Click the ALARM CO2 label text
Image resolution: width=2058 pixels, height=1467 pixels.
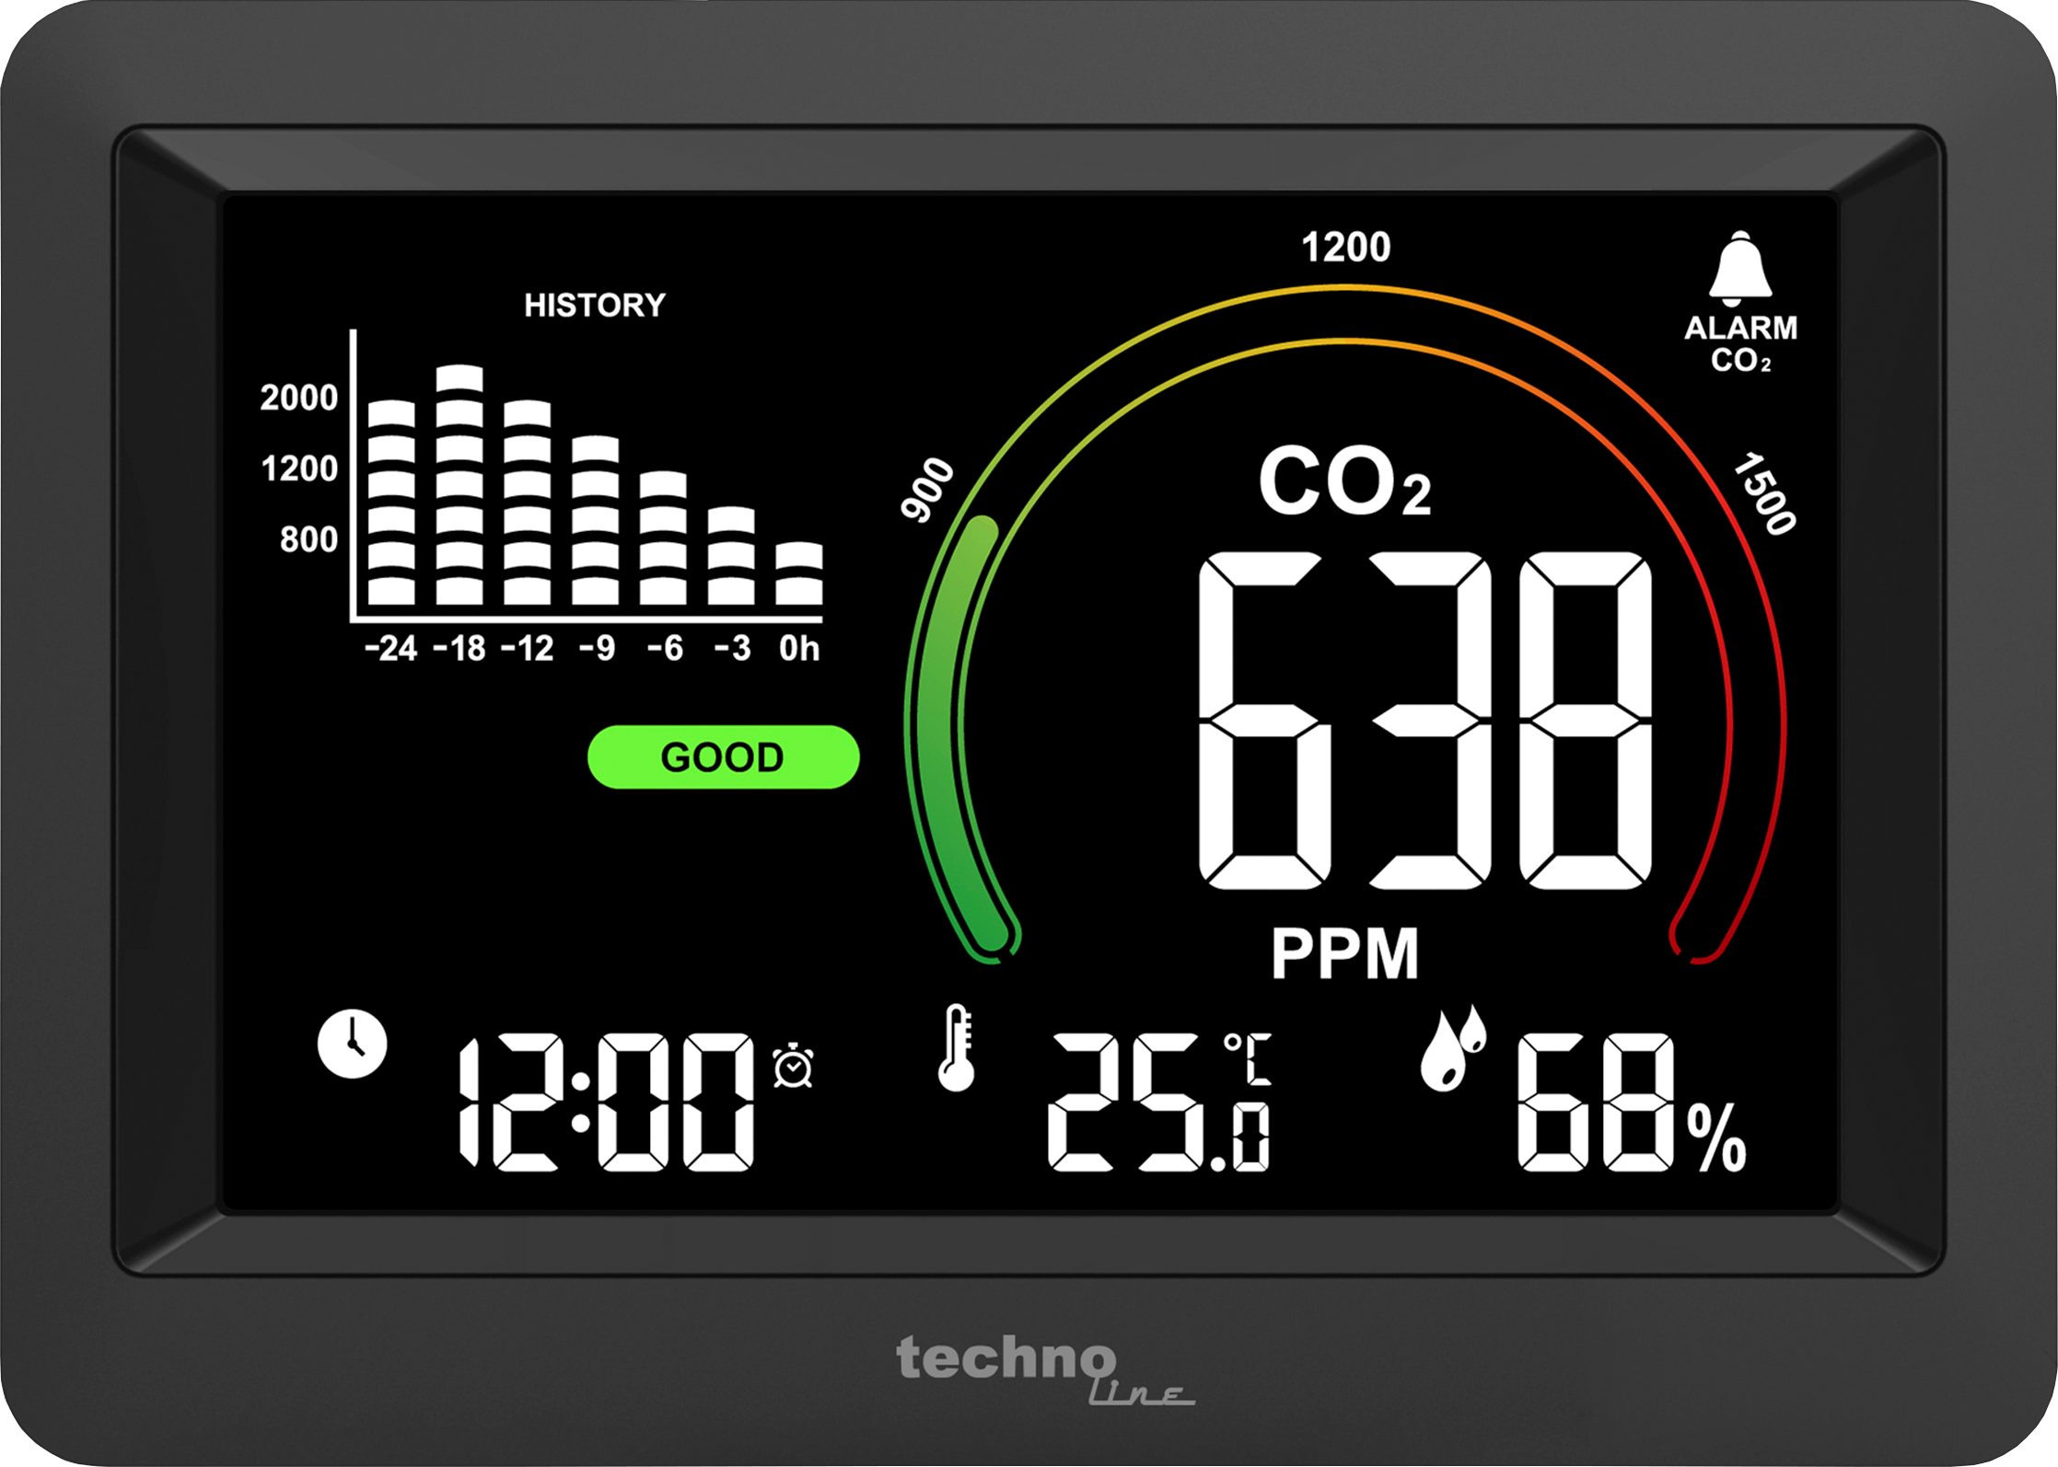tap(1740, 343)
